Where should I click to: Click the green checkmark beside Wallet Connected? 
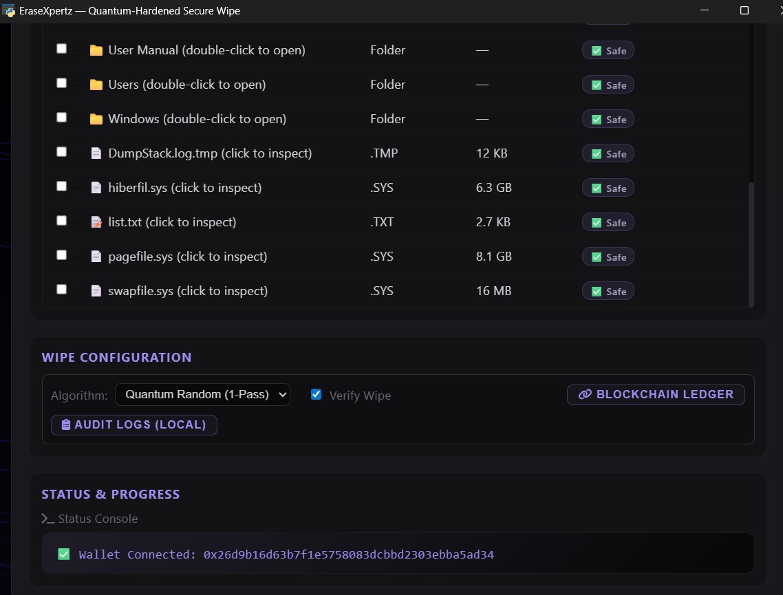[63, 554]
